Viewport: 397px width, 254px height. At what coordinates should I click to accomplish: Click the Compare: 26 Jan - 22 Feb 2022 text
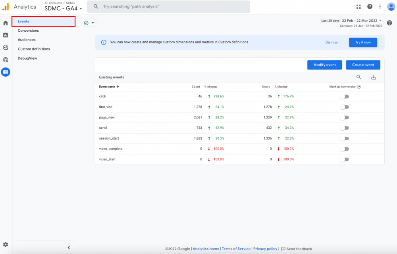[x=361, y=26]
